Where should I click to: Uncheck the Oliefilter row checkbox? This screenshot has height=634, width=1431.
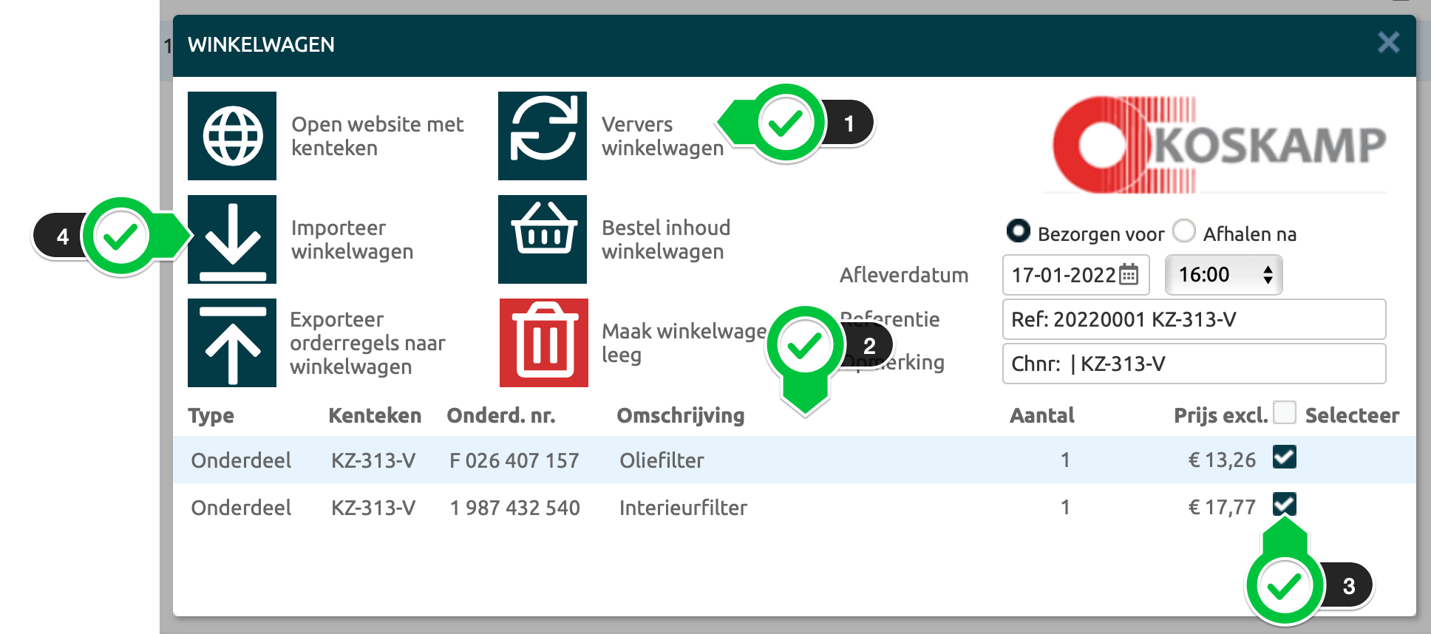(1285, 457)
